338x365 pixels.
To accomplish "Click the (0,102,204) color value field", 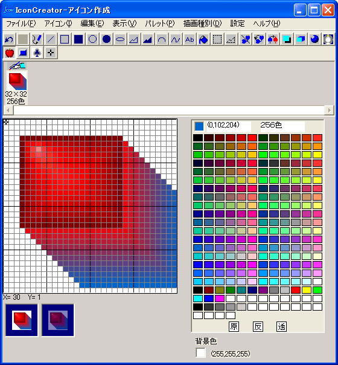I will (229, 126).
